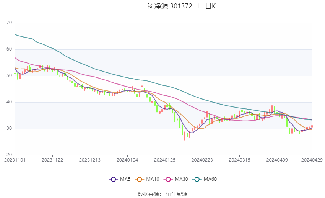Toggle the MA30 legend marker
The height and width of the screenshot is (198, 325).
tap(168, 179)
